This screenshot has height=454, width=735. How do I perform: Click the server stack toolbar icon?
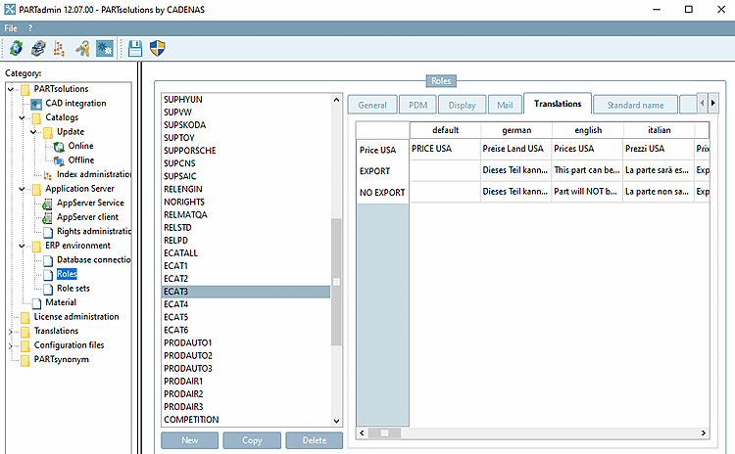[38, 48]
